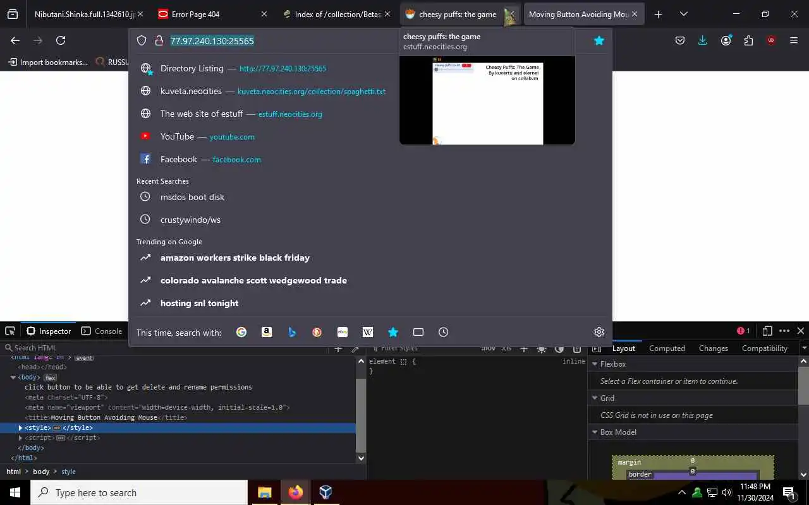Click the cheesy puffs tab preview thumbnail
Image resolution: width=809 pixels, height=505 pixels.
click(x=487, y=100)
